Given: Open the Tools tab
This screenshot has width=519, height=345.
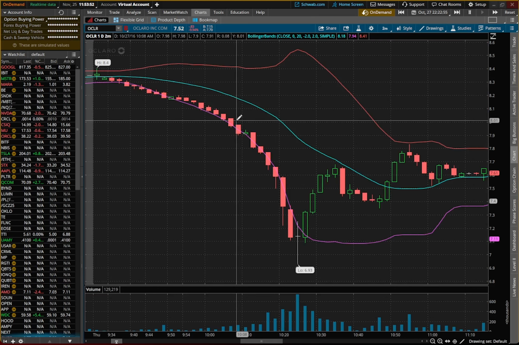Looking at the screenshot, I should click(218, 12).
